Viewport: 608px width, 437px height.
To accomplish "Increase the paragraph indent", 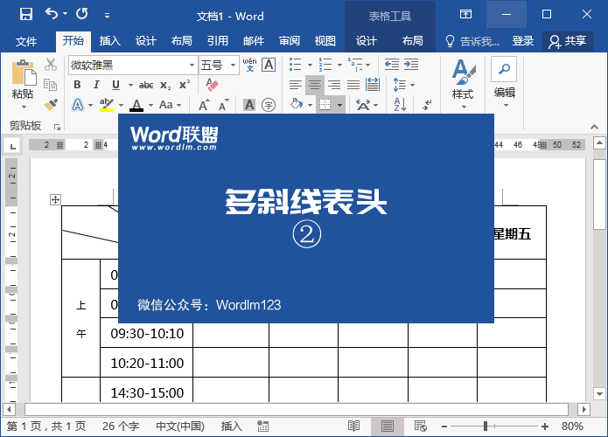I will [x=411, y=65].
